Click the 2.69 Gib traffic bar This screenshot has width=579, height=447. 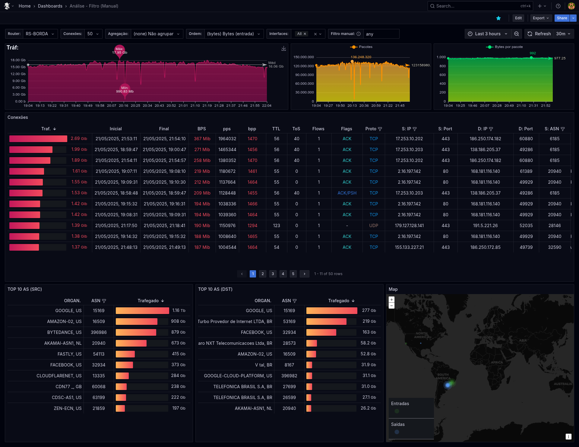click(x=38, y=139)
